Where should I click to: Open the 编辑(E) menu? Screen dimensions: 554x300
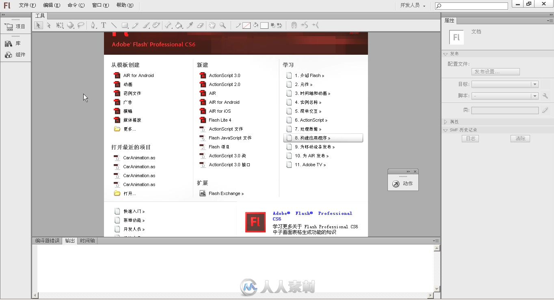click(52, 5)
